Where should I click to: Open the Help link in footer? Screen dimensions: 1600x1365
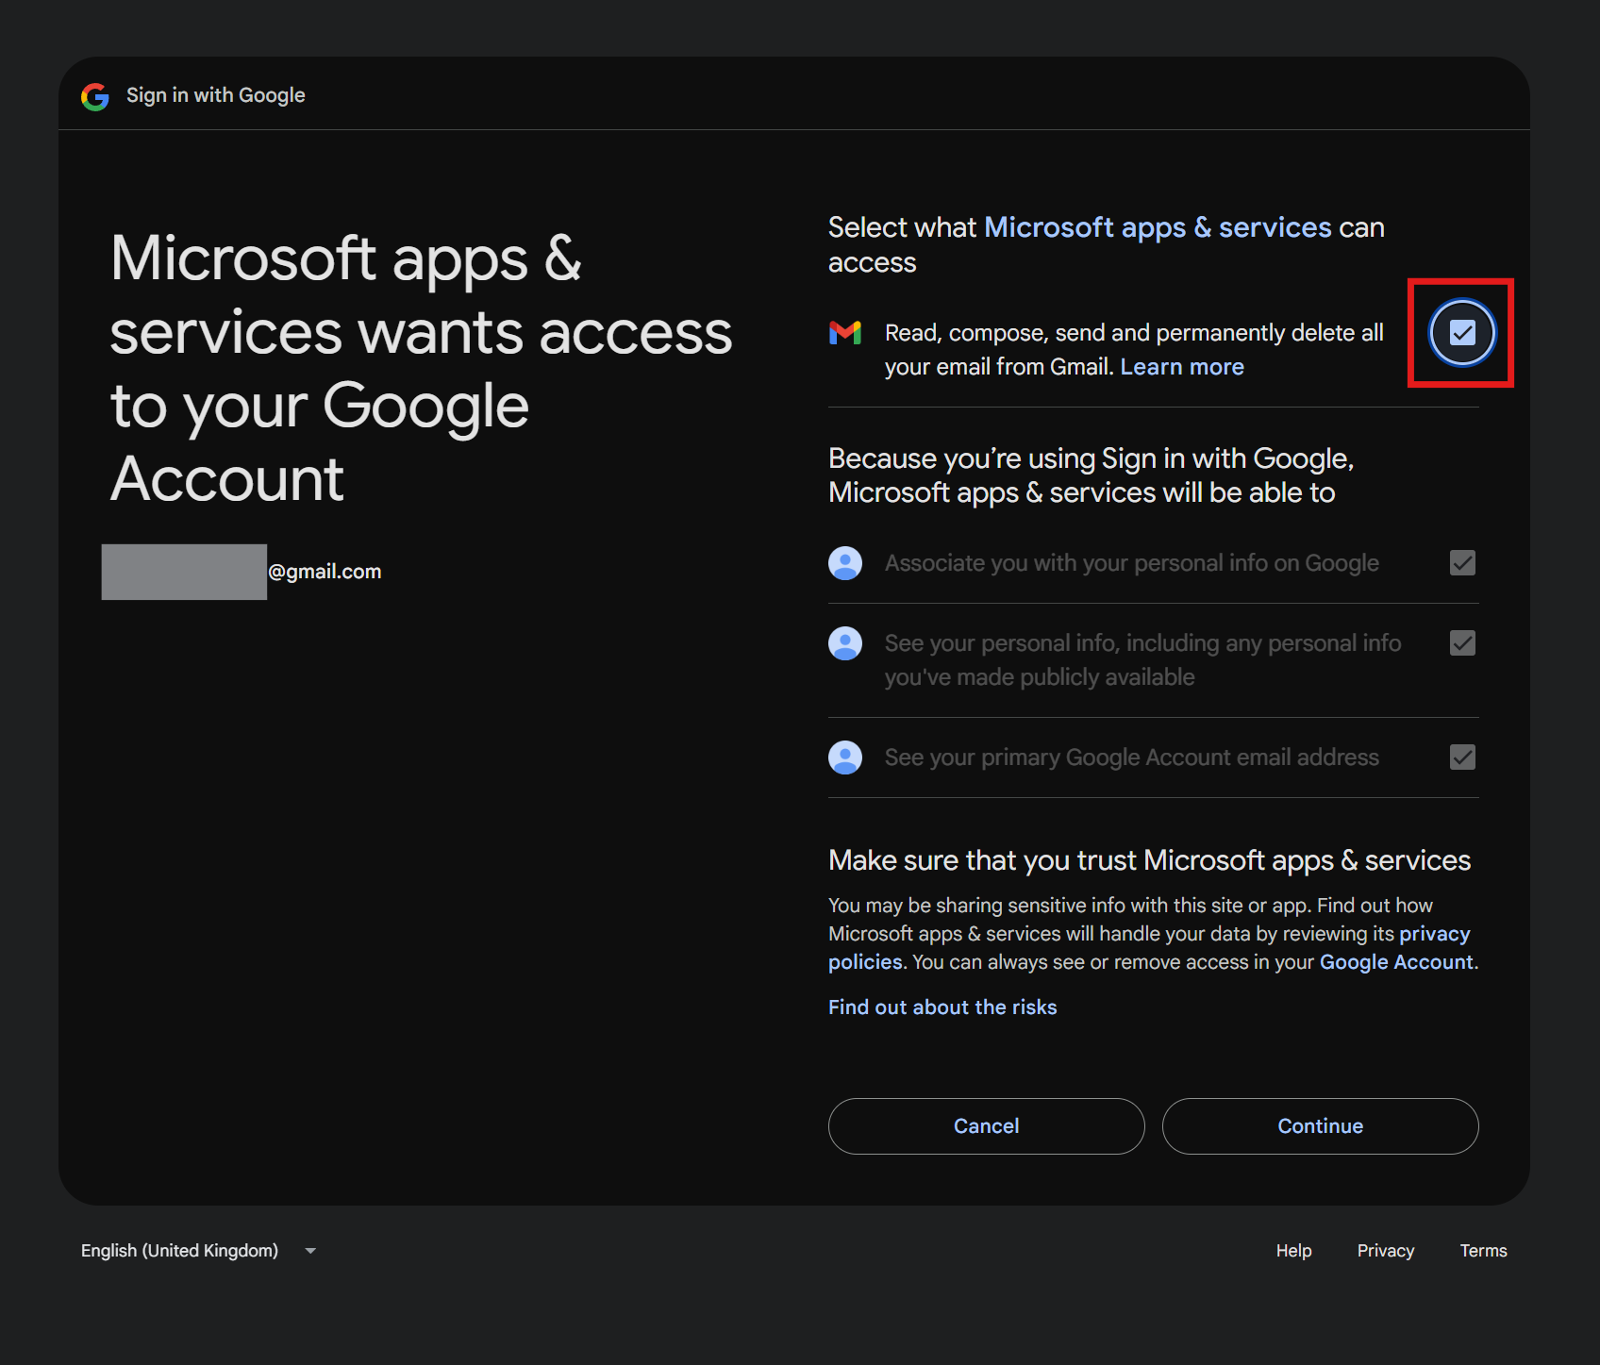(1293, 1251)
